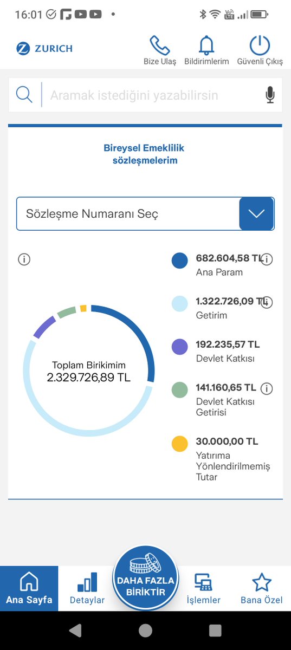This screenshot has width=291, height=650.
Task: Open İşlemler tab
Action: click(204, 589)
